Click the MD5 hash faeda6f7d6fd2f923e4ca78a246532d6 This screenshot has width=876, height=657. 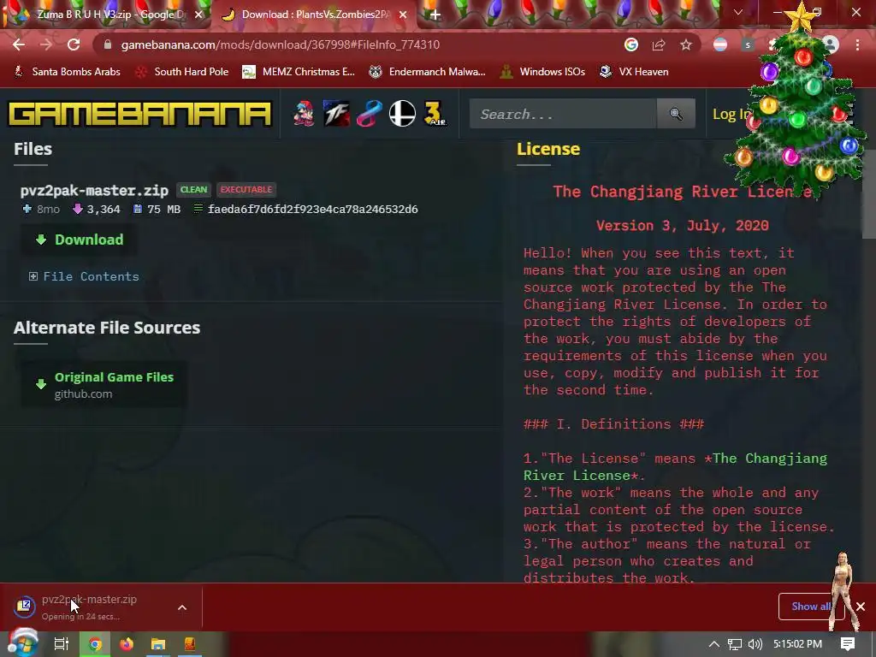(x=313, y=209)
